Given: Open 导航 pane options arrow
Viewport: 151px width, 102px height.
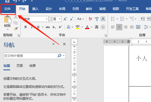Looking at the screenshot, I should (x=54, y=44).
